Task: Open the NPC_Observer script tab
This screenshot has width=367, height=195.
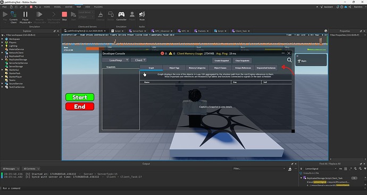Action: coord(162,31)
